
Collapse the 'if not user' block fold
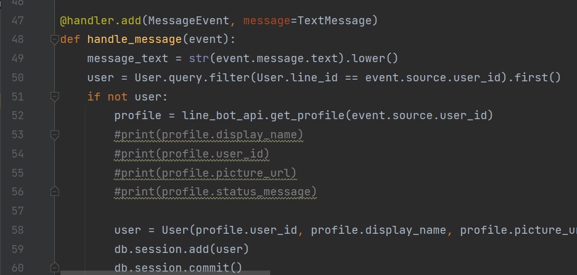coord(54,97)
